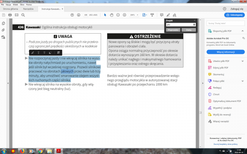Screen dimensions: 247x154
Task: Go to next page arrow
Action: click(79, 15)
